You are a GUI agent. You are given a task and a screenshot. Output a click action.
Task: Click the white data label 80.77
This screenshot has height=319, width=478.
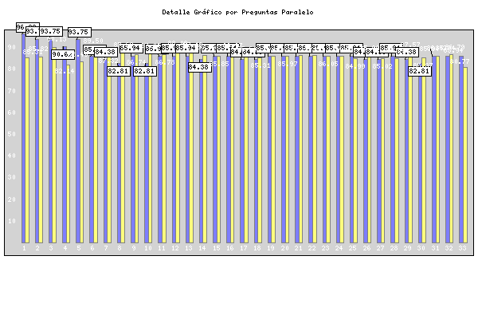[x=460, y=61]
